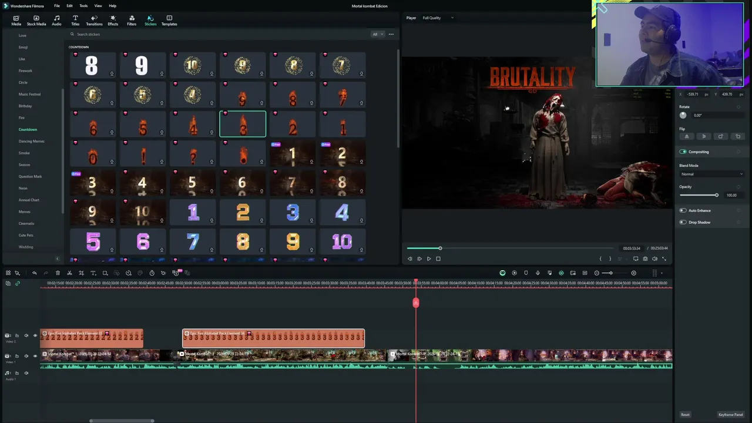
Task: Click the delete trash icon in timeline toolbar
Action: [58, 273]
